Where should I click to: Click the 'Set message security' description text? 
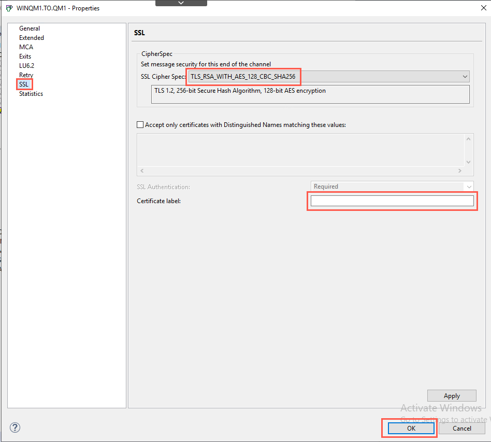tap(206, 64)
